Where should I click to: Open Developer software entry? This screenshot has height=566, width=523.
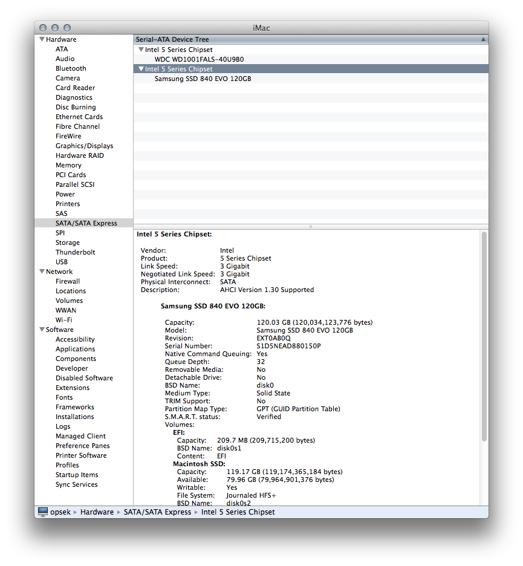point(72,368)
